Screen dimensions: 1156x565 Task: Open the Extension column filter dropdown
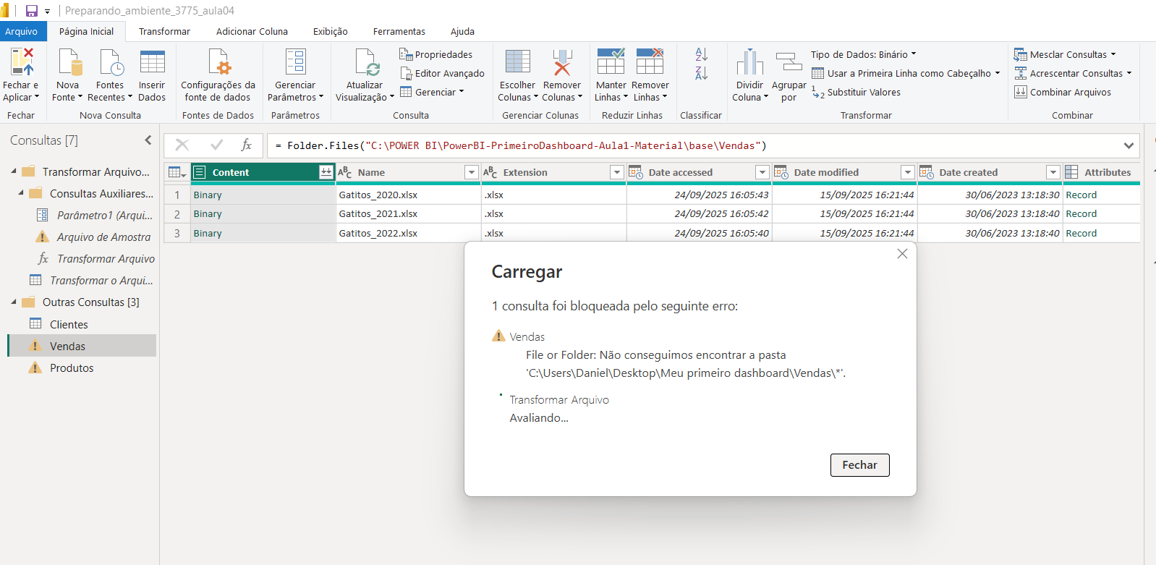tap(616, 172)
